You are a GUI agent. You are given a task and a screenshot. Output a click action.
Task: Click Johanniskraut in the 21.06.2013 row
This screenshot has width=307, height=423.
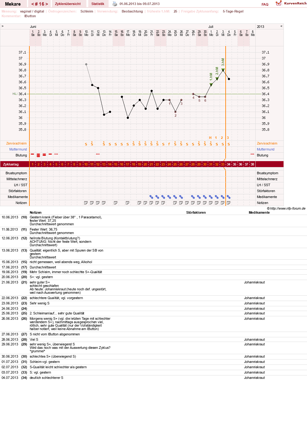(254, 283)
